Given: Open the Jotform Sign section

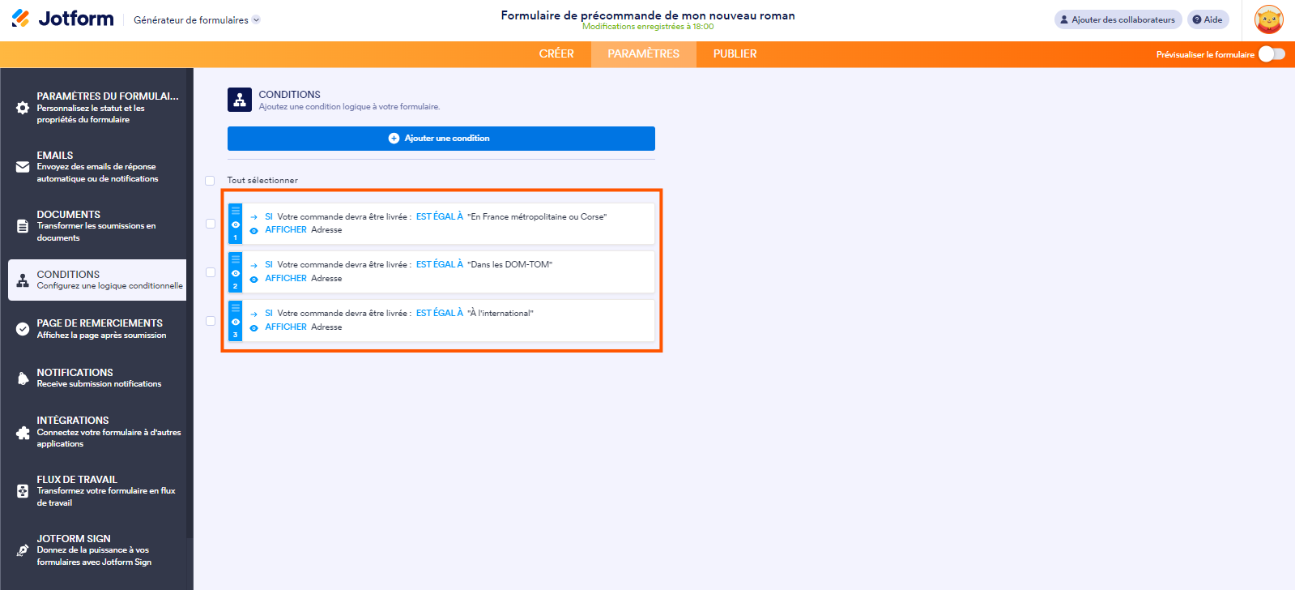Looking at the screenshot, I should point(97,550).
